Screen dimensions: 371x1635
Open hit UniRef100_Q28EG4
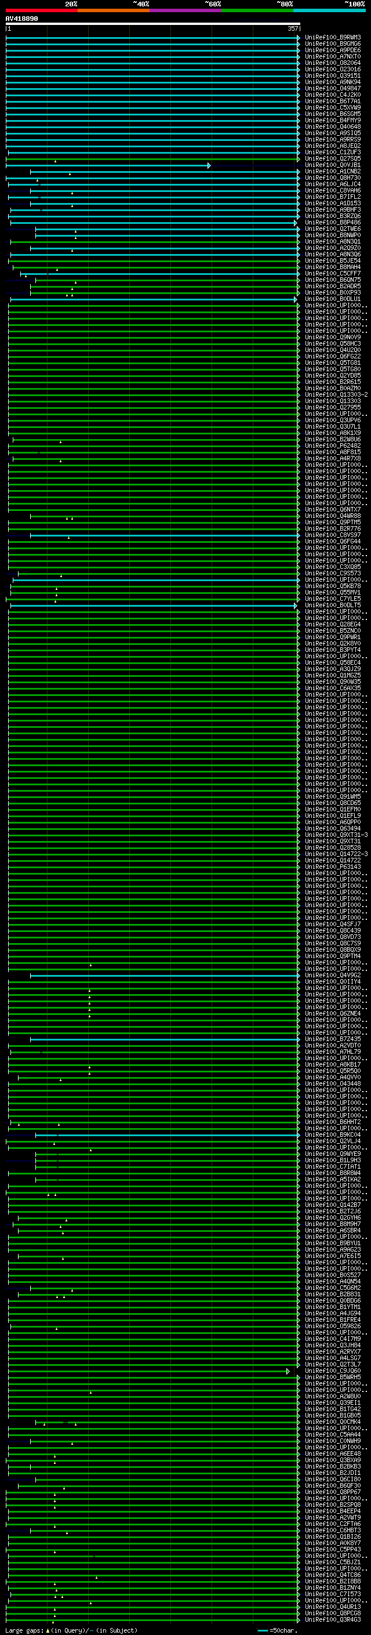[333, 624]
